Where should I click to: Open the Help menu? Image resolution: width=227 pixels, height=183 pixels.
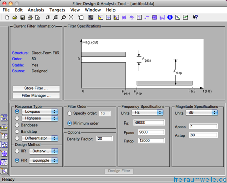[110, 10]
